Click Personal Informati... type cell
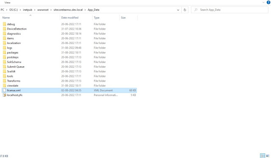Screen dimensions: 271x158 coord(106,95)
